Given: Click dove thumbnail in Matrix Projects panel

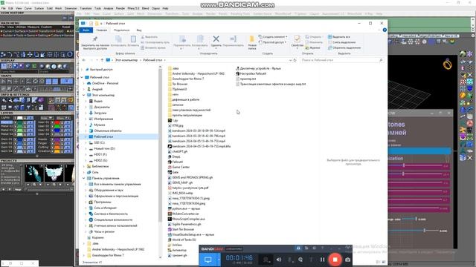Looking at the screenshot, I should pos(54,173).
